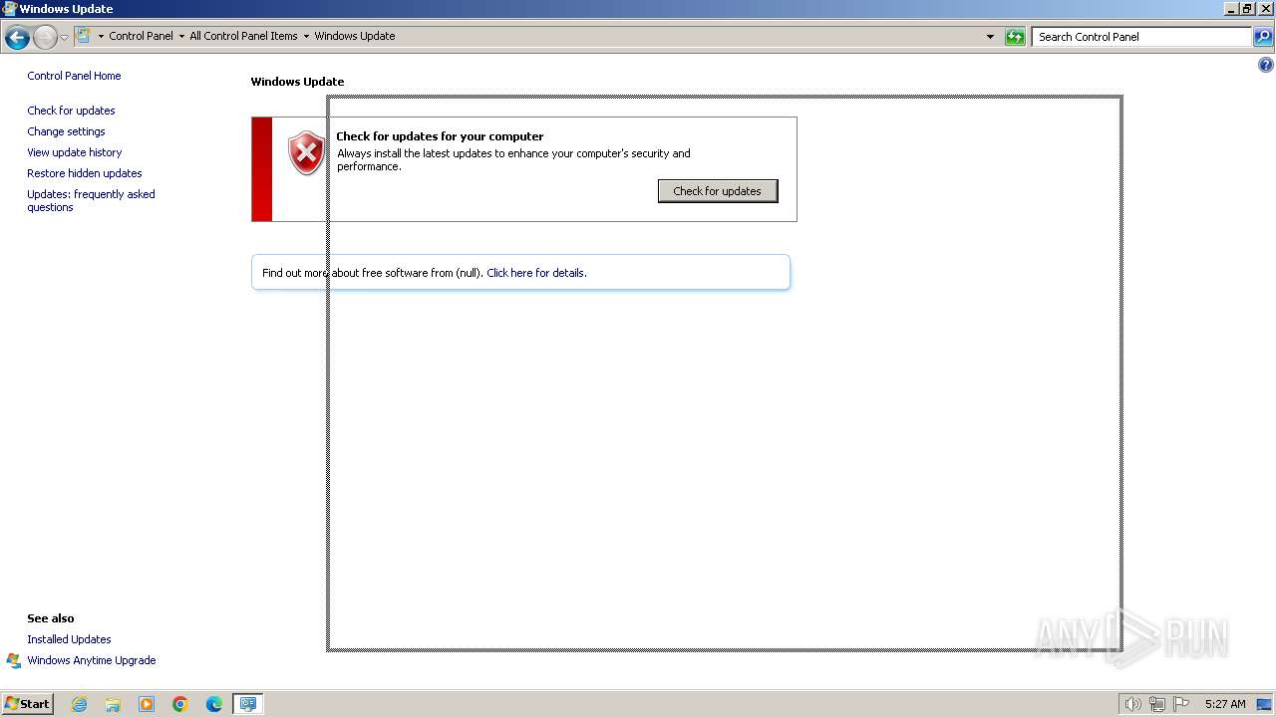Expand the root breadcrumb dropdown arrow
The height and width of the screenshot is (717, 1276).
point(101,37)
